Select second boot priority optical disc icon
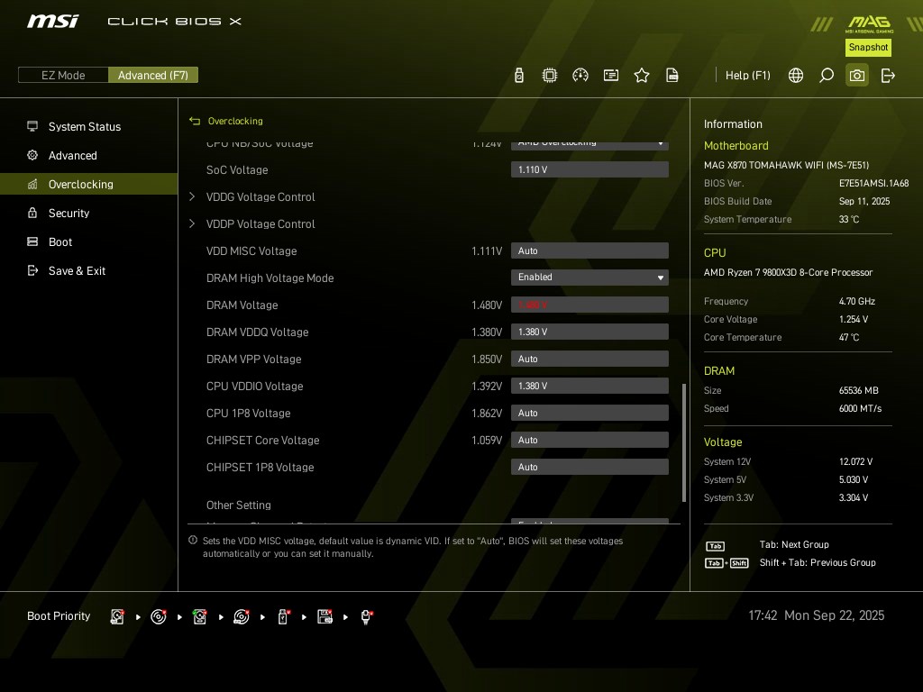The height and width of the screenshot is (692, 923). [159, 616]
